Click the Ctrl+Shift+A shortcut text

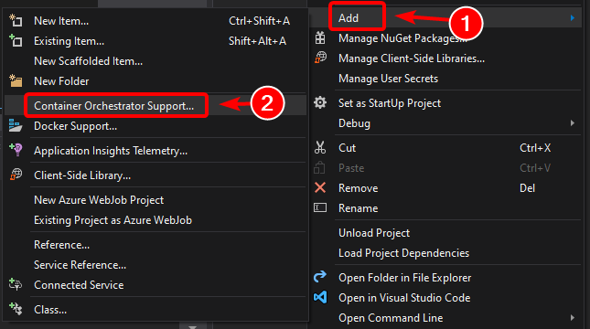259,21
